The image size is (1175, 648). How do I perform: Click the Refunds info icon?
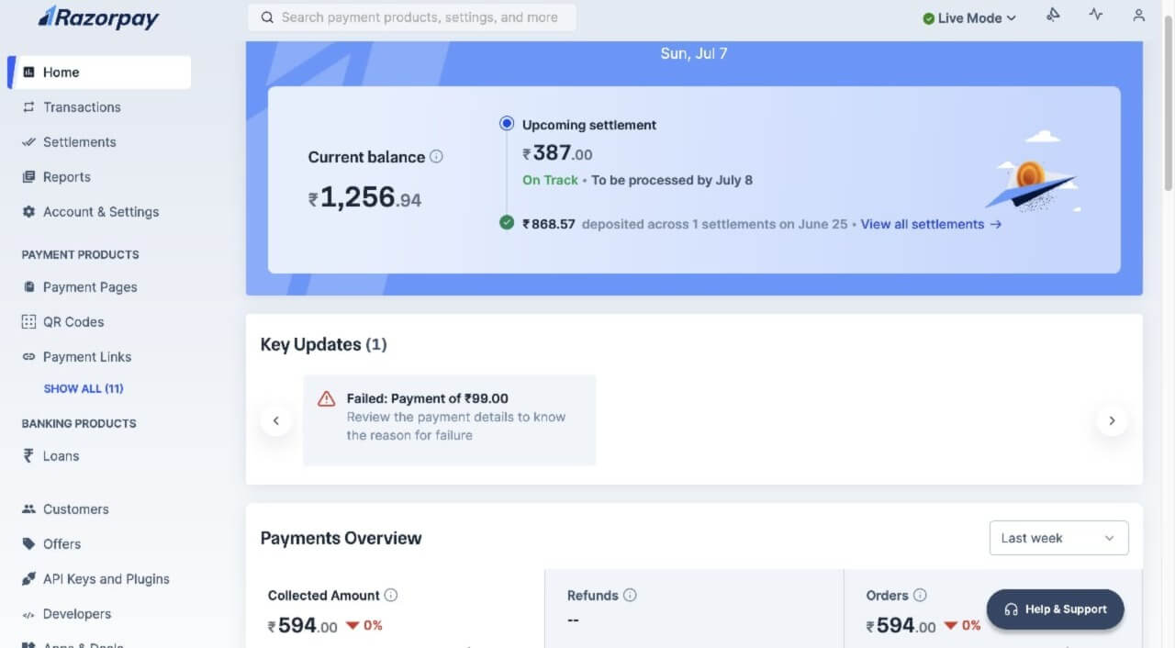point(630,595)
